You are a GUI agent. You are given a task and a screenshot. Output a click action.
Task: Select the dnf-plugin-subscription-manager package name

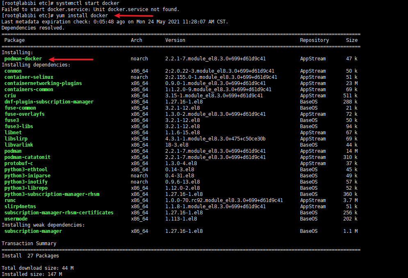(x=49, y=102)
